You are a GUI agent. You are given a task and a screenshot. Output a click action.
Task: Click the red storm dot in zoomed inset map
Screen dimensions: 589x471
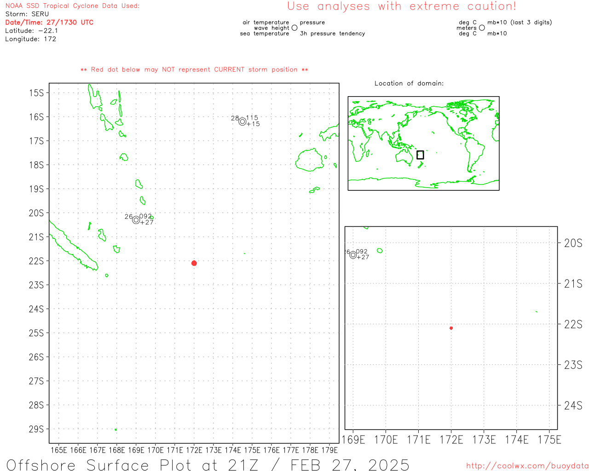(x=451, y=328)
